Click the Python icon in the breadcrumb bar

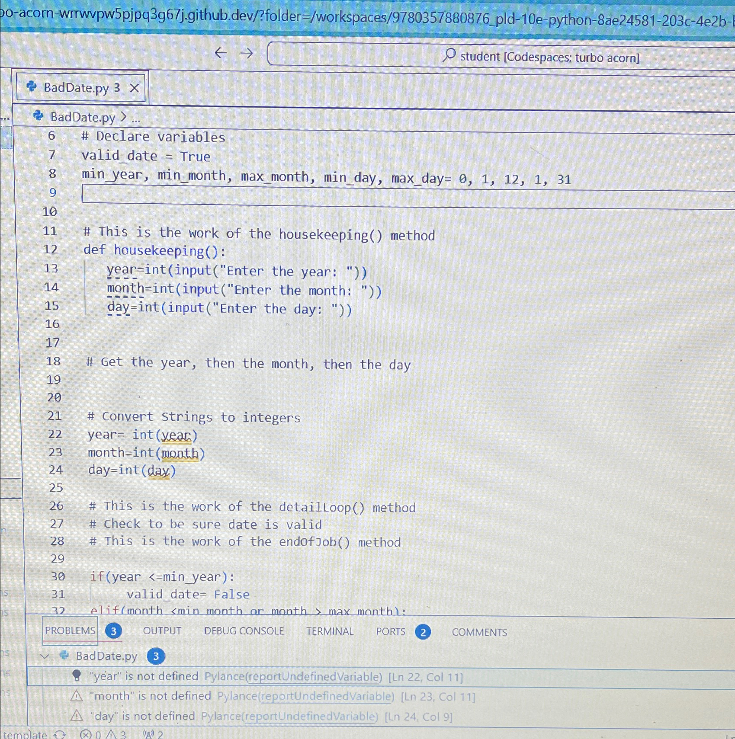coord(38,117)
